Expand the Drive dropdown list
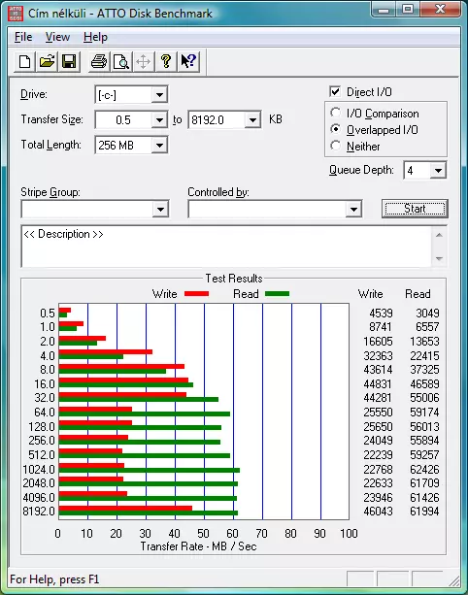This screenshot has height=595, width=468. click(x=159, y=95)
